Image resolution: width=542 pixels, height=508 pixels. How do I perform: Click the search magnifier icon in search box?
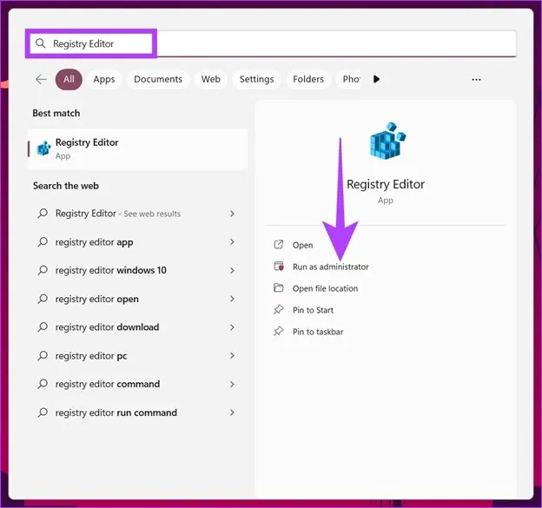[41, 43]
